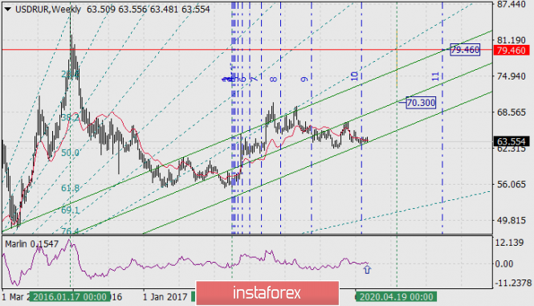Click time zone line number 10
The height and width of the screenshot is (306, 534).
pyautogui.click(x=354, y=76)
